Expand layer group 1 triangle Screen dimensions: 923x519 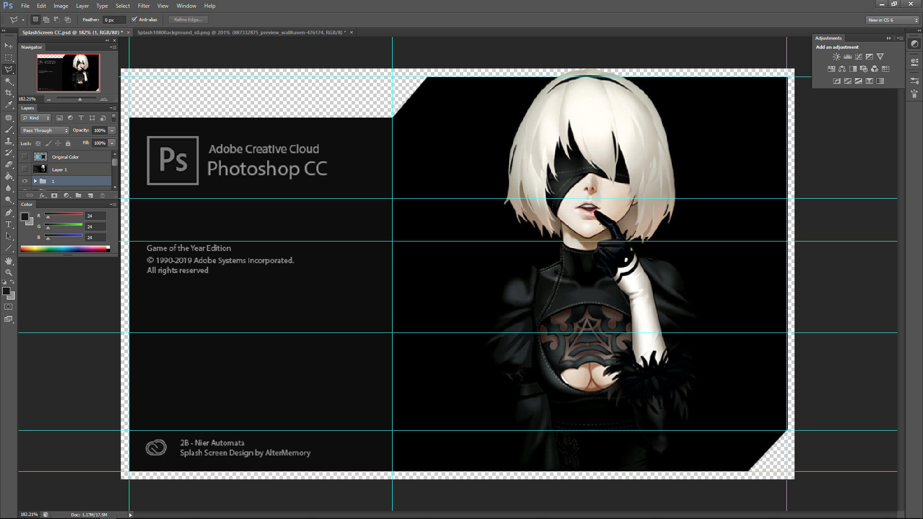point(35,181)
